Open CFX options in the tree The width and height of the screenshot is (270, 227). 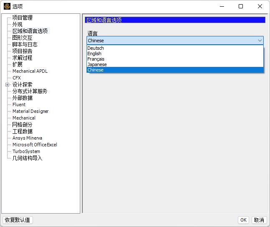point(17,78)
